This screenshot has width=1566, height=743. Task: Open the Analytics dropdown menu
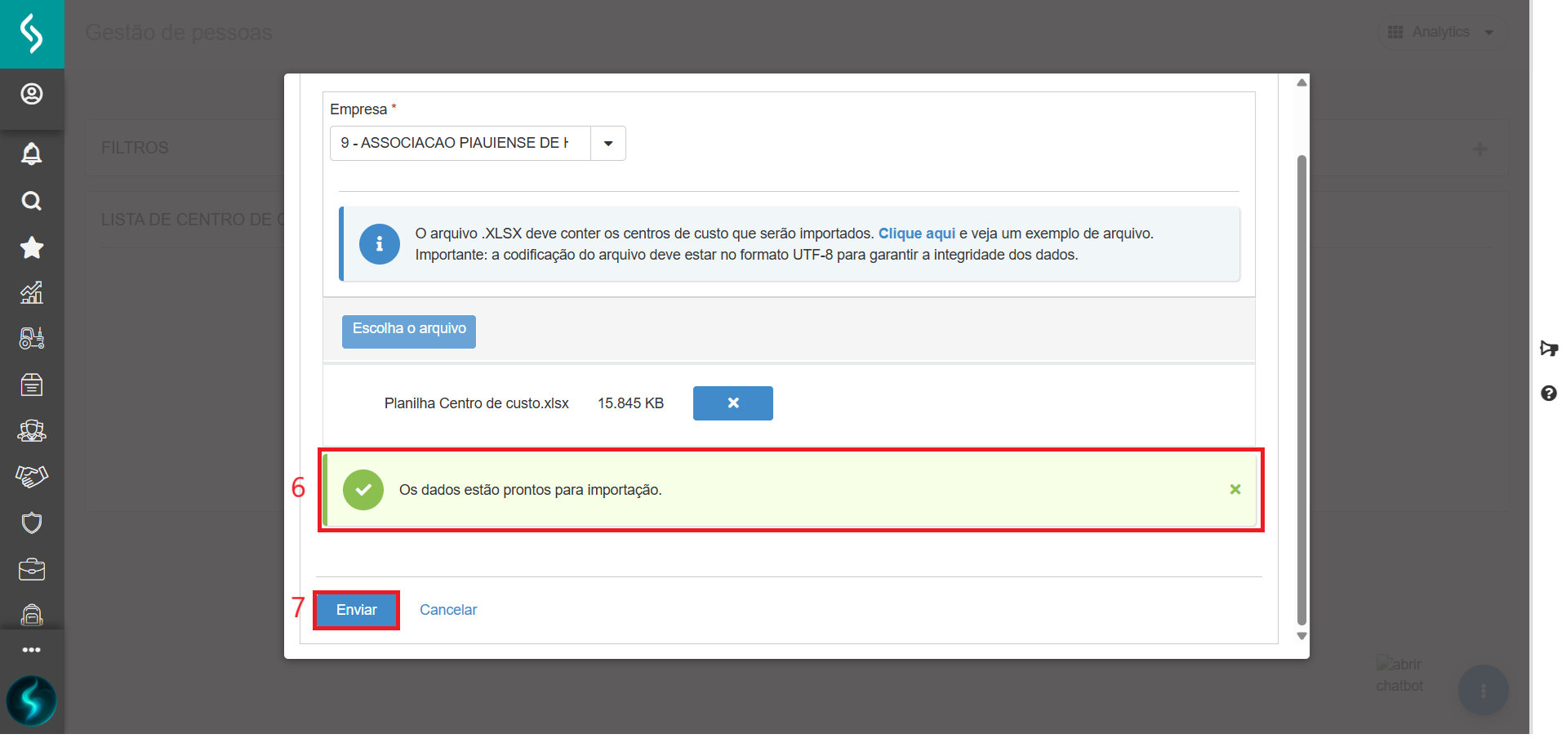tap(1443, 33)
